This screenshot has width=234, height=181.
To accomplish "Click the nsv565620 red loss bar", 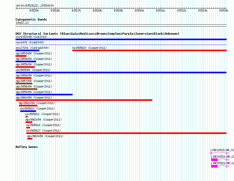I will (x=149, y=50).
